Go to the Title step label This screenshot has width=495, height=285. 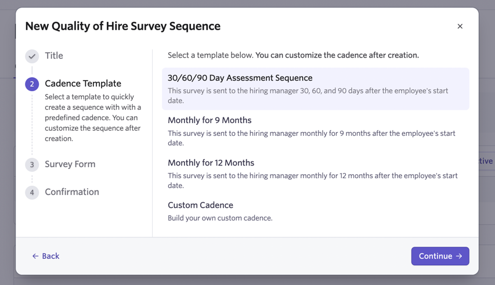point(54,56)
